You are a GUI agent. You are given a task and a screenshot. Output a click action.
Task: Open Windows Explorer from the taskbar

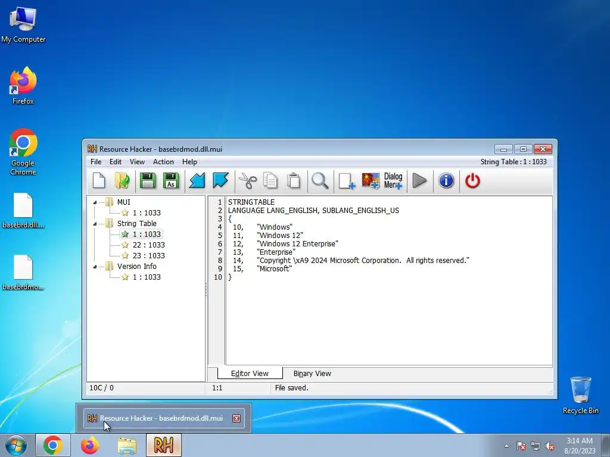coord(127,445)
